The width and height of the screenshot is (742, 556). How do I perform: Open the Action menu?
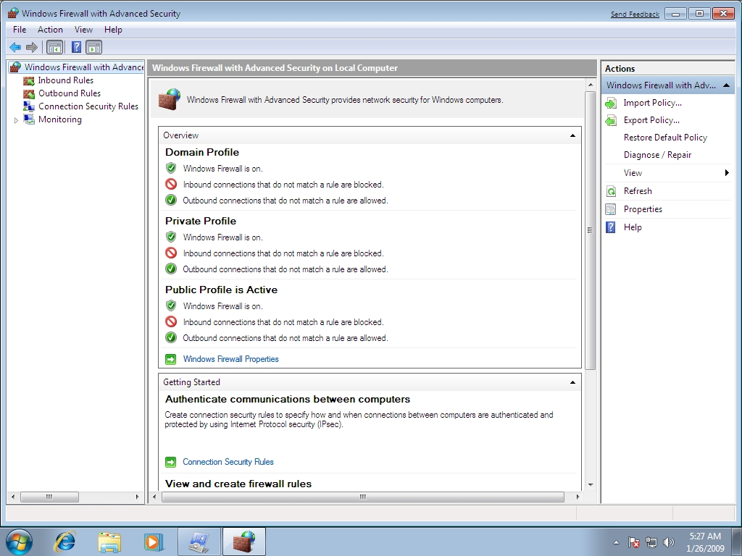50,30
